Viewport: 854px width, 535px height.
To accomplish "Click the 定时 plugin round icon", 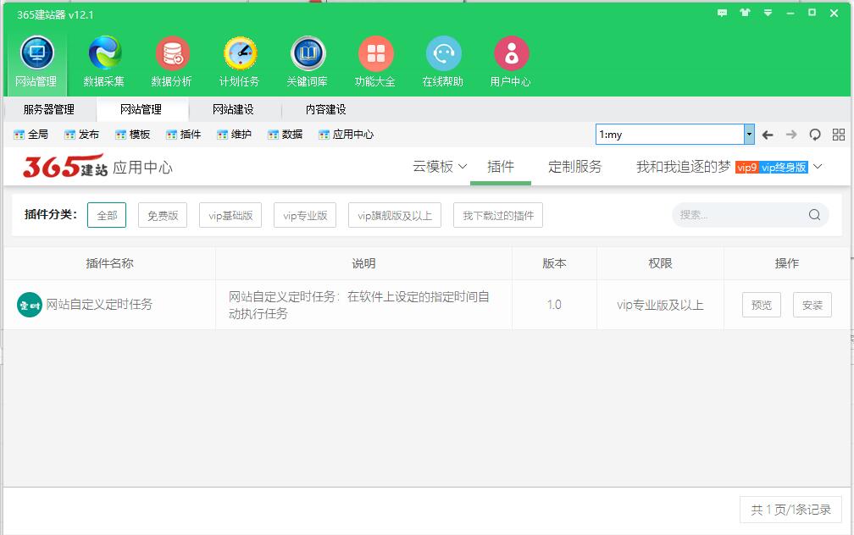I will (30, 305).
